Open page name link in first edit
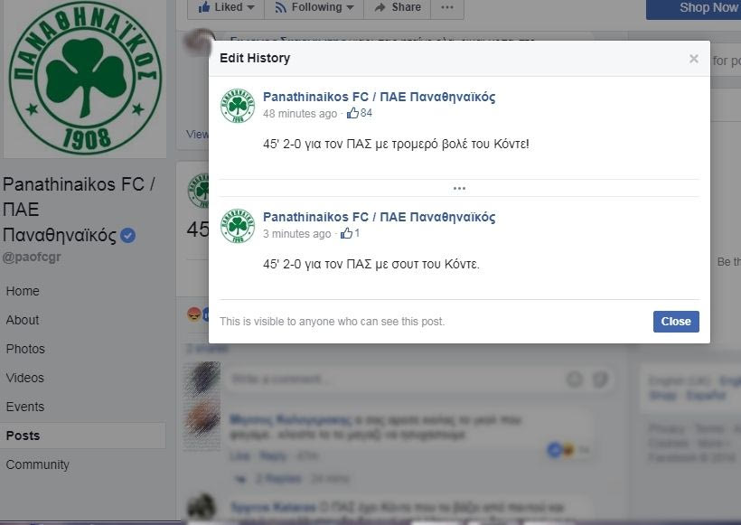 (379, 97)
